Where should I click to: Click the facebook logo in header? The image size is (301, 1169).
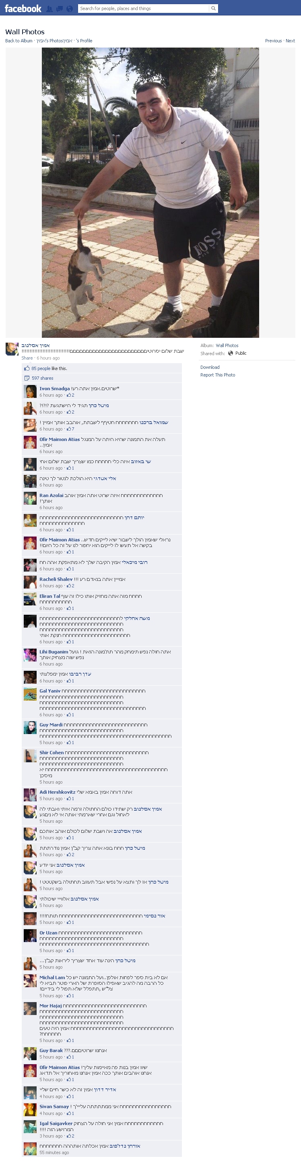click(x=23, y=8)
